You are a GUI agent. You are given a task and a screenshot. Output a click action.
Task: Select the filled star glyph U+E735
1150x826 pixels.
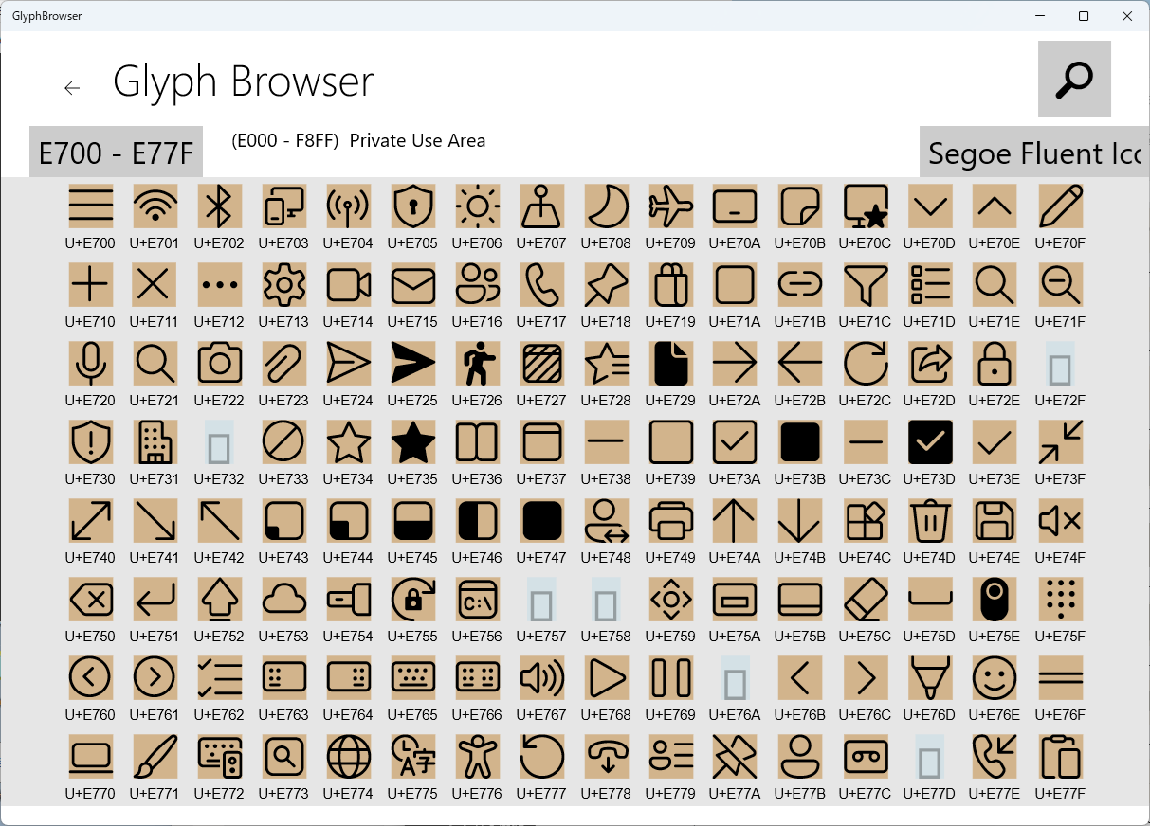413,442
